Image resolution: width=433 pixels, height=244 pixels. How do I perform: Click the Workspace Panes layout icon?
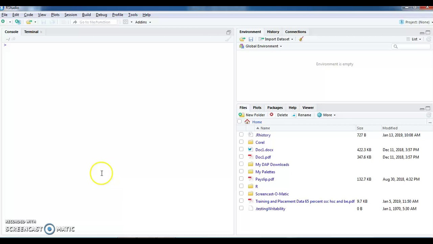pyautogui.click(x=126, y=22)
